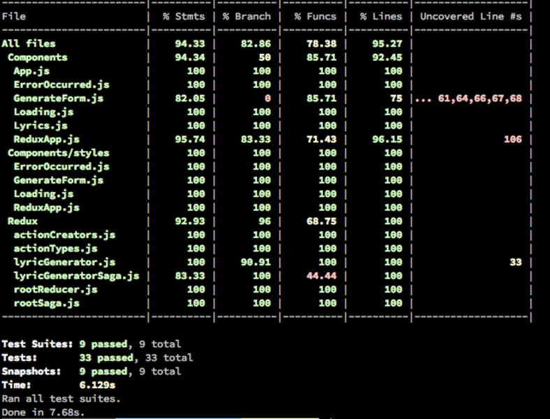Image resolution: width=550 pixels, height=419 pixels.
Task: Click the 95.74 statements value
Action: [x=190, y=139]
